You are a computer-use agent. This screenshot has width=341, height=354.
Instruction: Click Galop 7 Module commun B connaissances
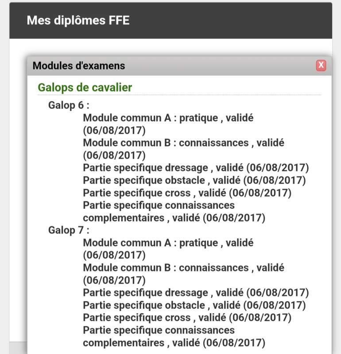click(x=183, y=274)
